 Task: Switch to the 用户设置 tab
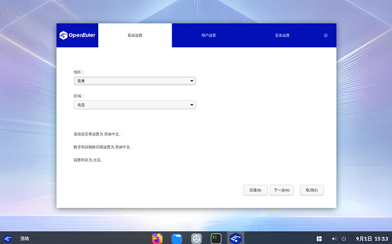coord(208,35)
